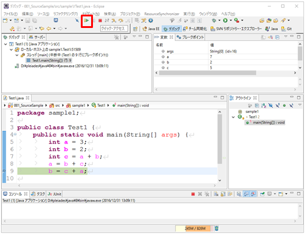Image resolution: width=305 pixels, height=234 pixels.
Task: Click the Run external tools icon
Action: (236, 21)
